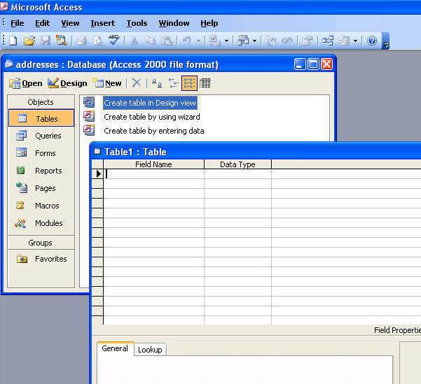Open the Undo dropdown arrow
Image resolution: width=421 pixels, height=384 pixels.
(198, 41)
